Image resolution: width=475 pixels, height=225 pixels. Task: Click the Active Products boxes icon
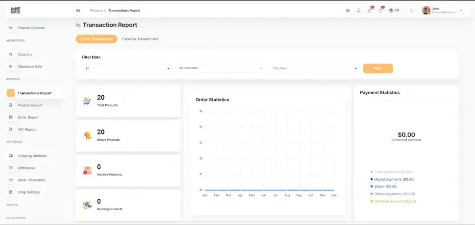coord(87,136)
